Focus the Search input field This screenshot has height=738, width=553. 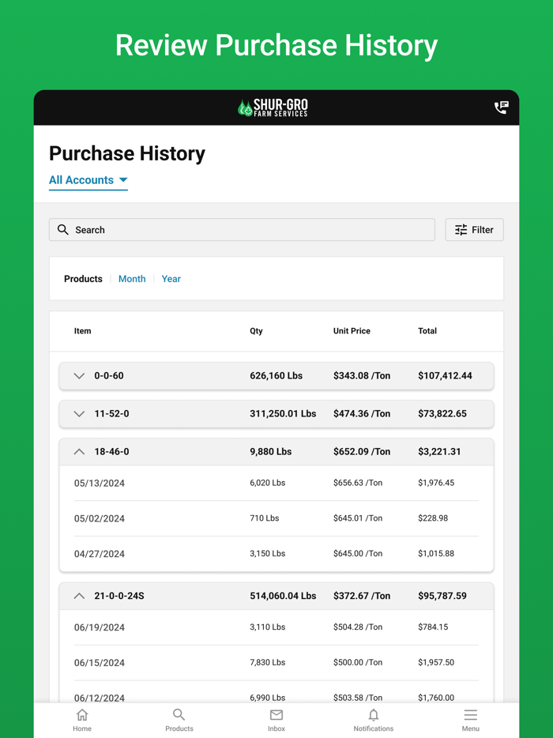[x=242, y=230]
